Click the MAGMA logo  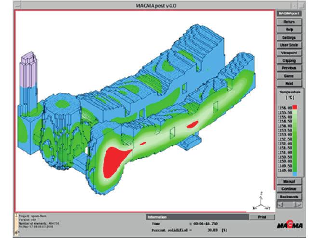tap(290, 225)
